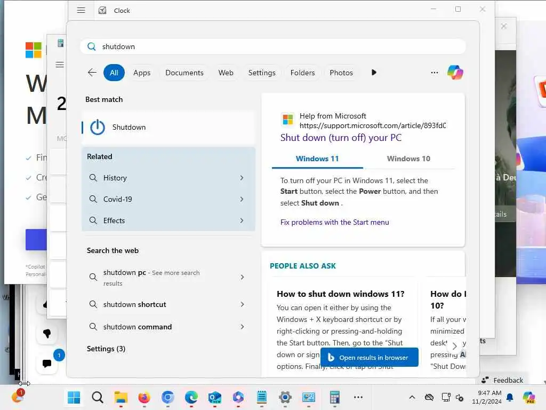Switch to the Windows 11 help tab
The height and width of the screenshot is (410, 546).
point(317,159)
